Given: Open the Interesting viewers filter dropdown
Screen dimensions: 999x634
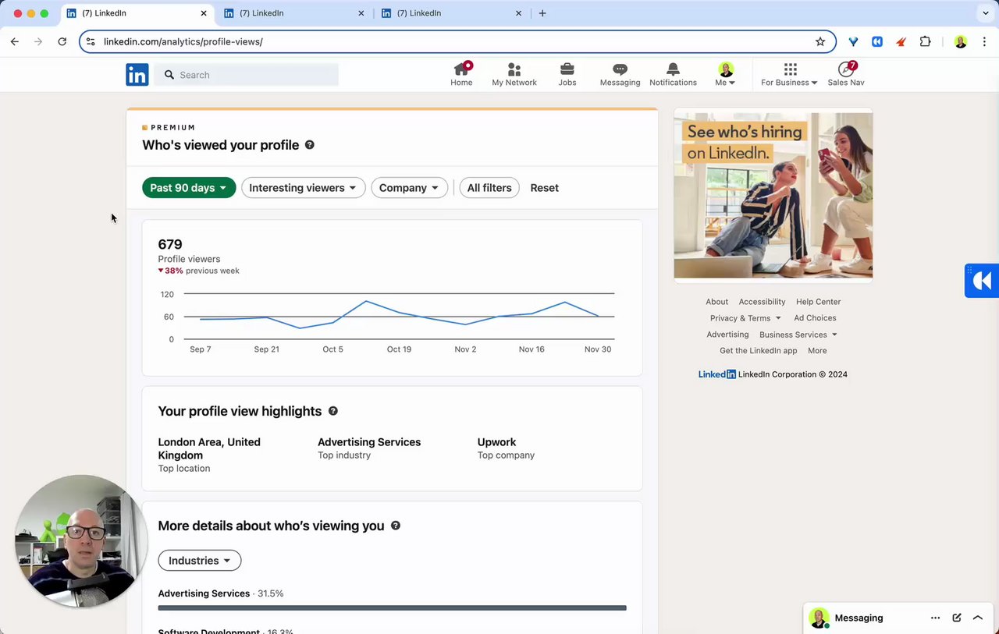Looking at the screenshot, I should (303, 188).
